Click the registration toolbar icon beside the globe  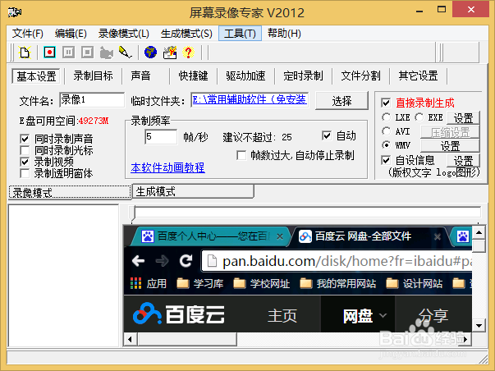[x=170, y=53]
